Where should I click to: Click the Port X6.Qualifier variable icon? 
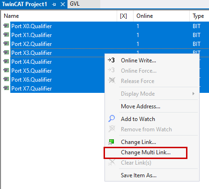point(6,79)
